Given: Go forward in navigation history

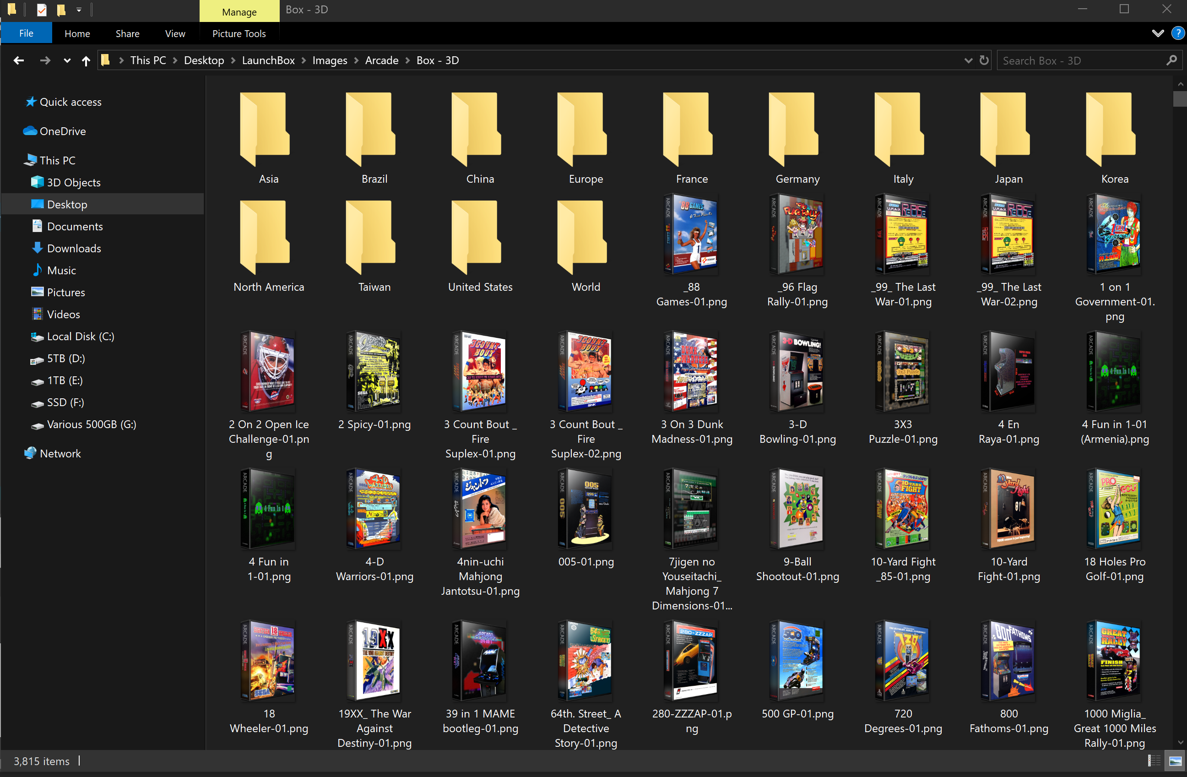Looking at the screenshot, I should (45, 60).
